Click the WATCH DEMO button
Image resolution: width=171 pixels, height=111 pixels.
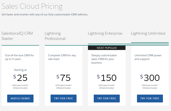[20, 98]
